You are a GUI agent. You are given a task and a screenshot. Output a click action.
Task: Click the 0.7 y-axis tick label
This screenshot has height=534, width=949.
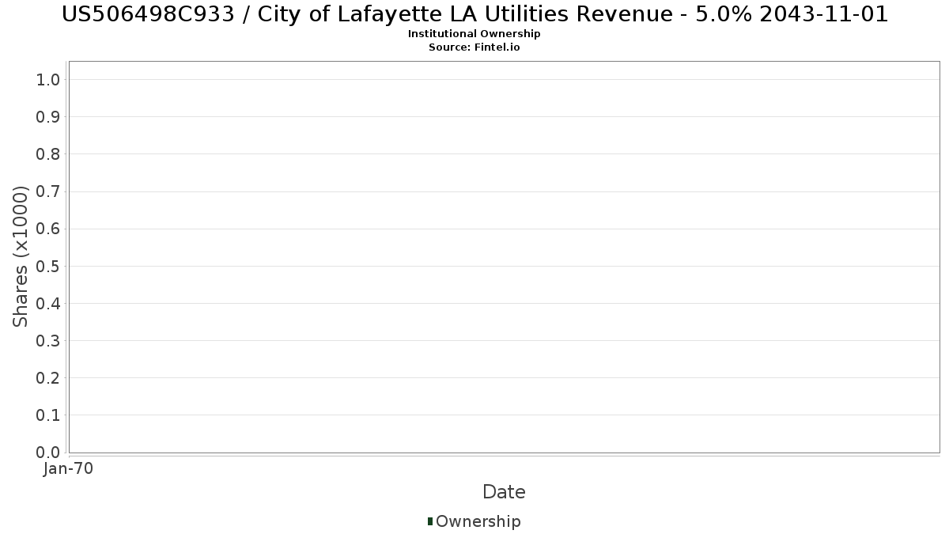[x=48, y=191]
